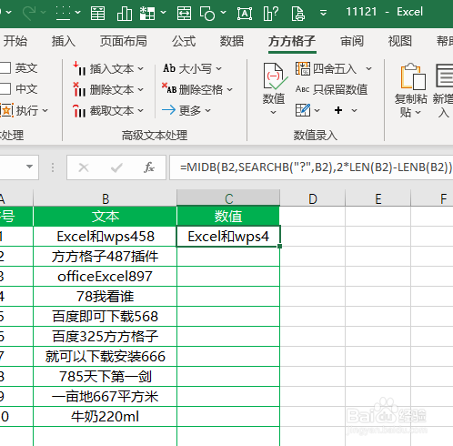Screen dimensions: 453x446
Task: Click the plus sign icon in 数值录入
Action: [338, 110]
